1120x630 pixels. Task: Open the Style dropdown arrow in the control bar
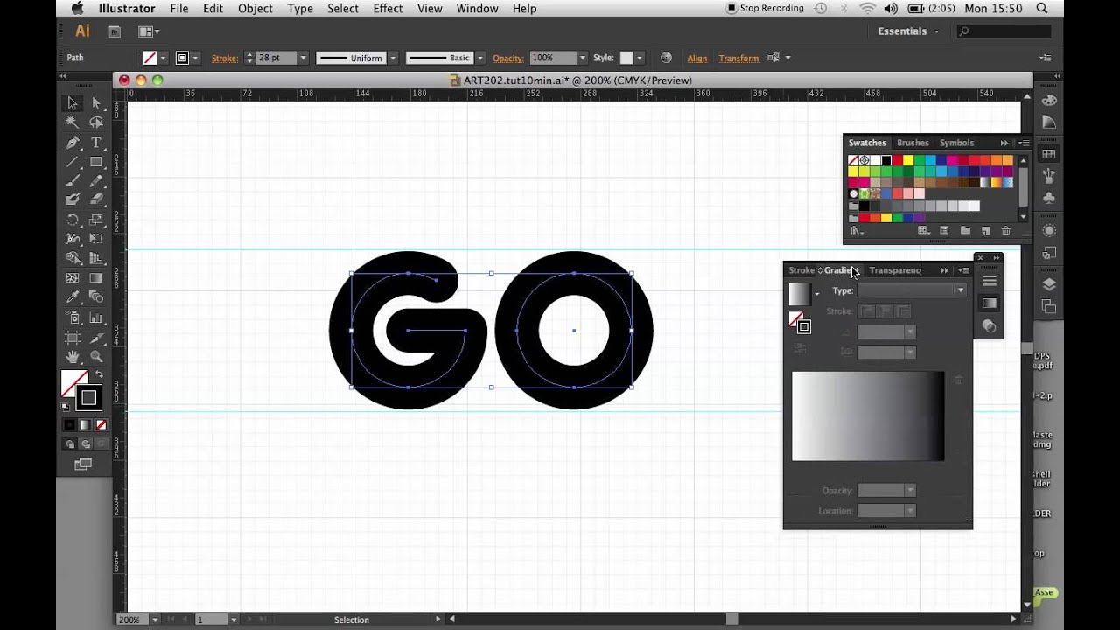[640, 58]
